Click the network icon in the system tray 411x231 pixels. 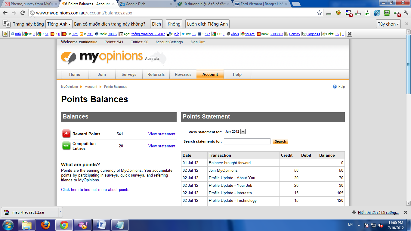373,225
